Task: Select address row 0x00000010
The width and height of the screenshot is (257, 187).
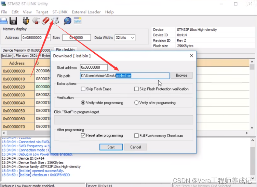Action: pyautogui.click(x=18, y=79)
